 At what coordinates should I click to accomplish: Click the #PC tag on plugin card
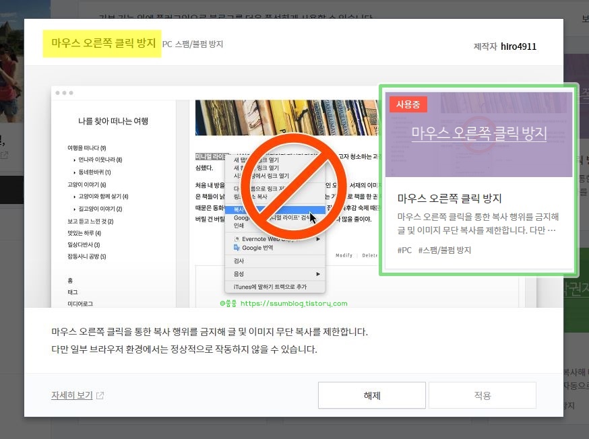(404, 250)
